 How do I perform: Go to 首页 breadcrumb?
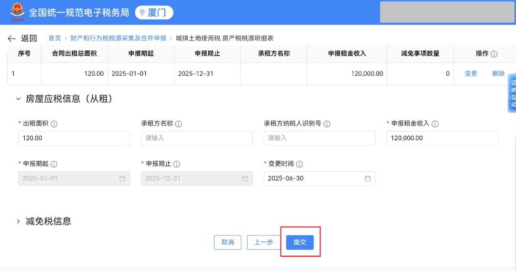point(54,38)
